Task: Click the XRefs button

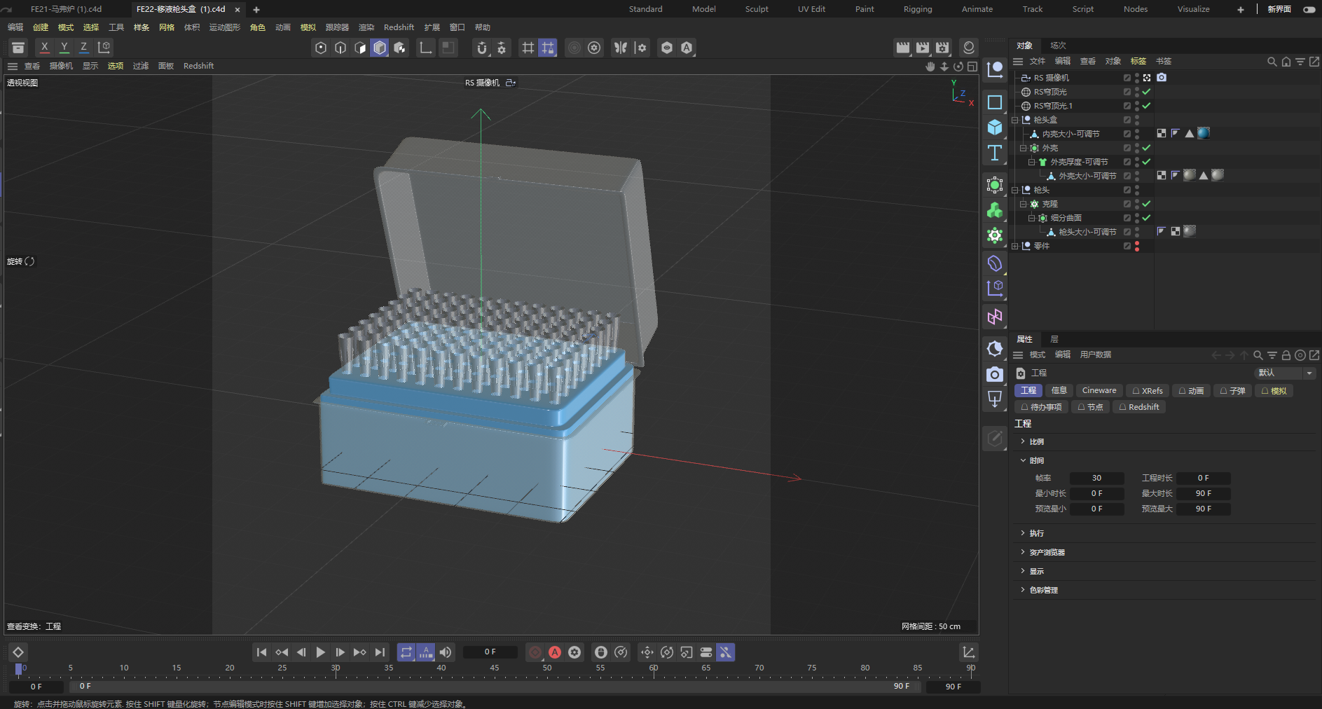Action: [1148, 390]
